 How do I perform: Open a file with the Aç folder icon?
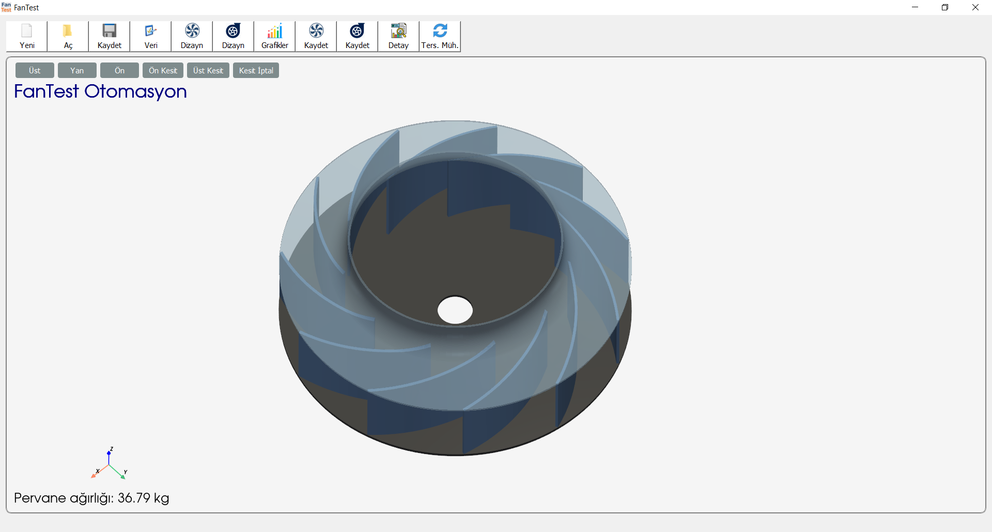point(68,36)
